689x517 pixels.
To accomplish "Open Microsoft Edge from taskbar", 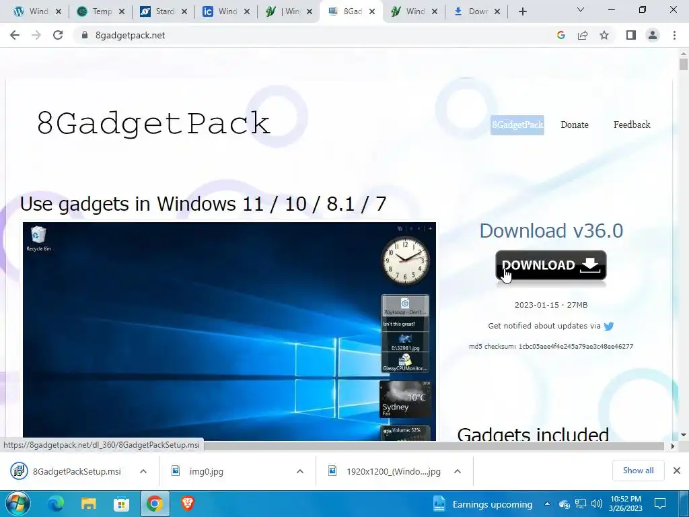I will click(x=56, y=504).
